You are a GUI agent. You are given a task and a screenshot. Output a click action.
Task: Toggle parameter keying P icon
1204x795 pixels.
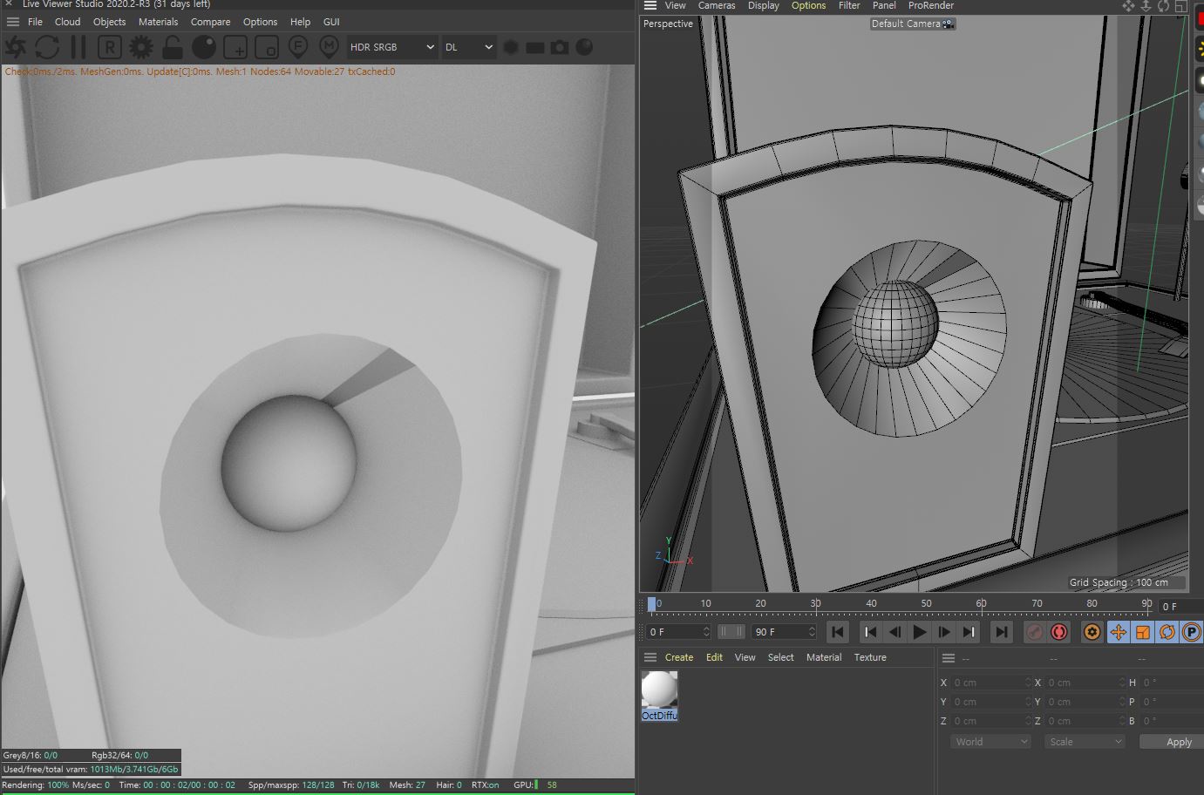tap(1191, 632)
